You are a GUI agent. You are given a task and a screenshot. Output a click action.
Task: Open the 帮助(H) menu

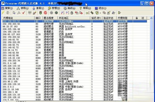[x=85, y=8]
